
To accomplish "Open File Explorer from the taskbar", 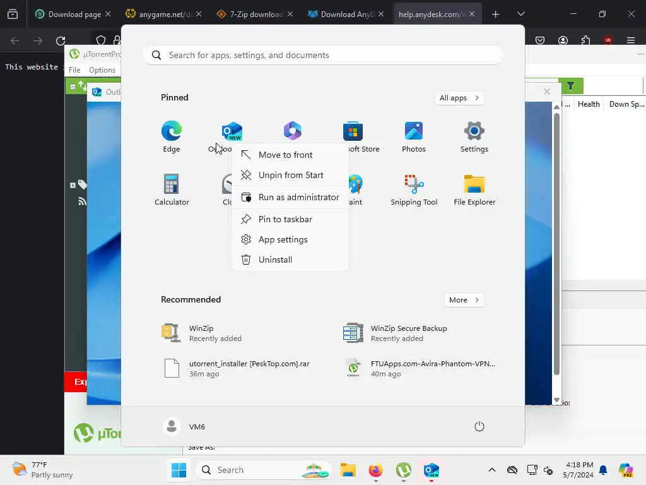I will pyautogui.click(x=348, y=470).
